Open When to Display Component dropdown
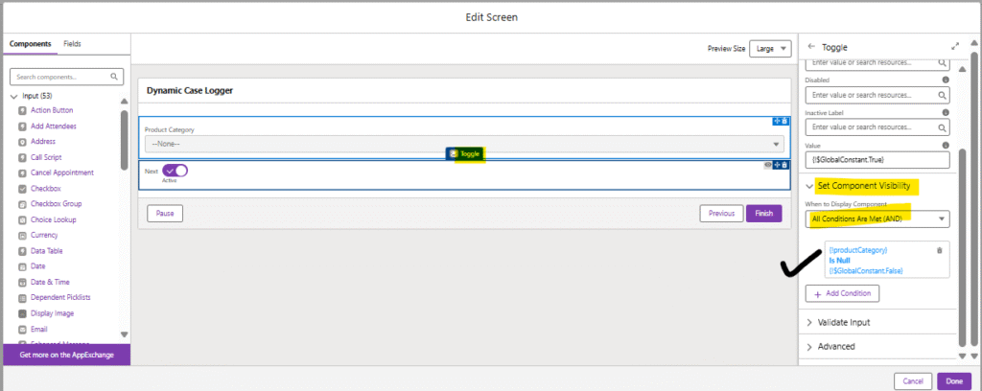This screenshot has height=391, width=982. pos(877,218)
